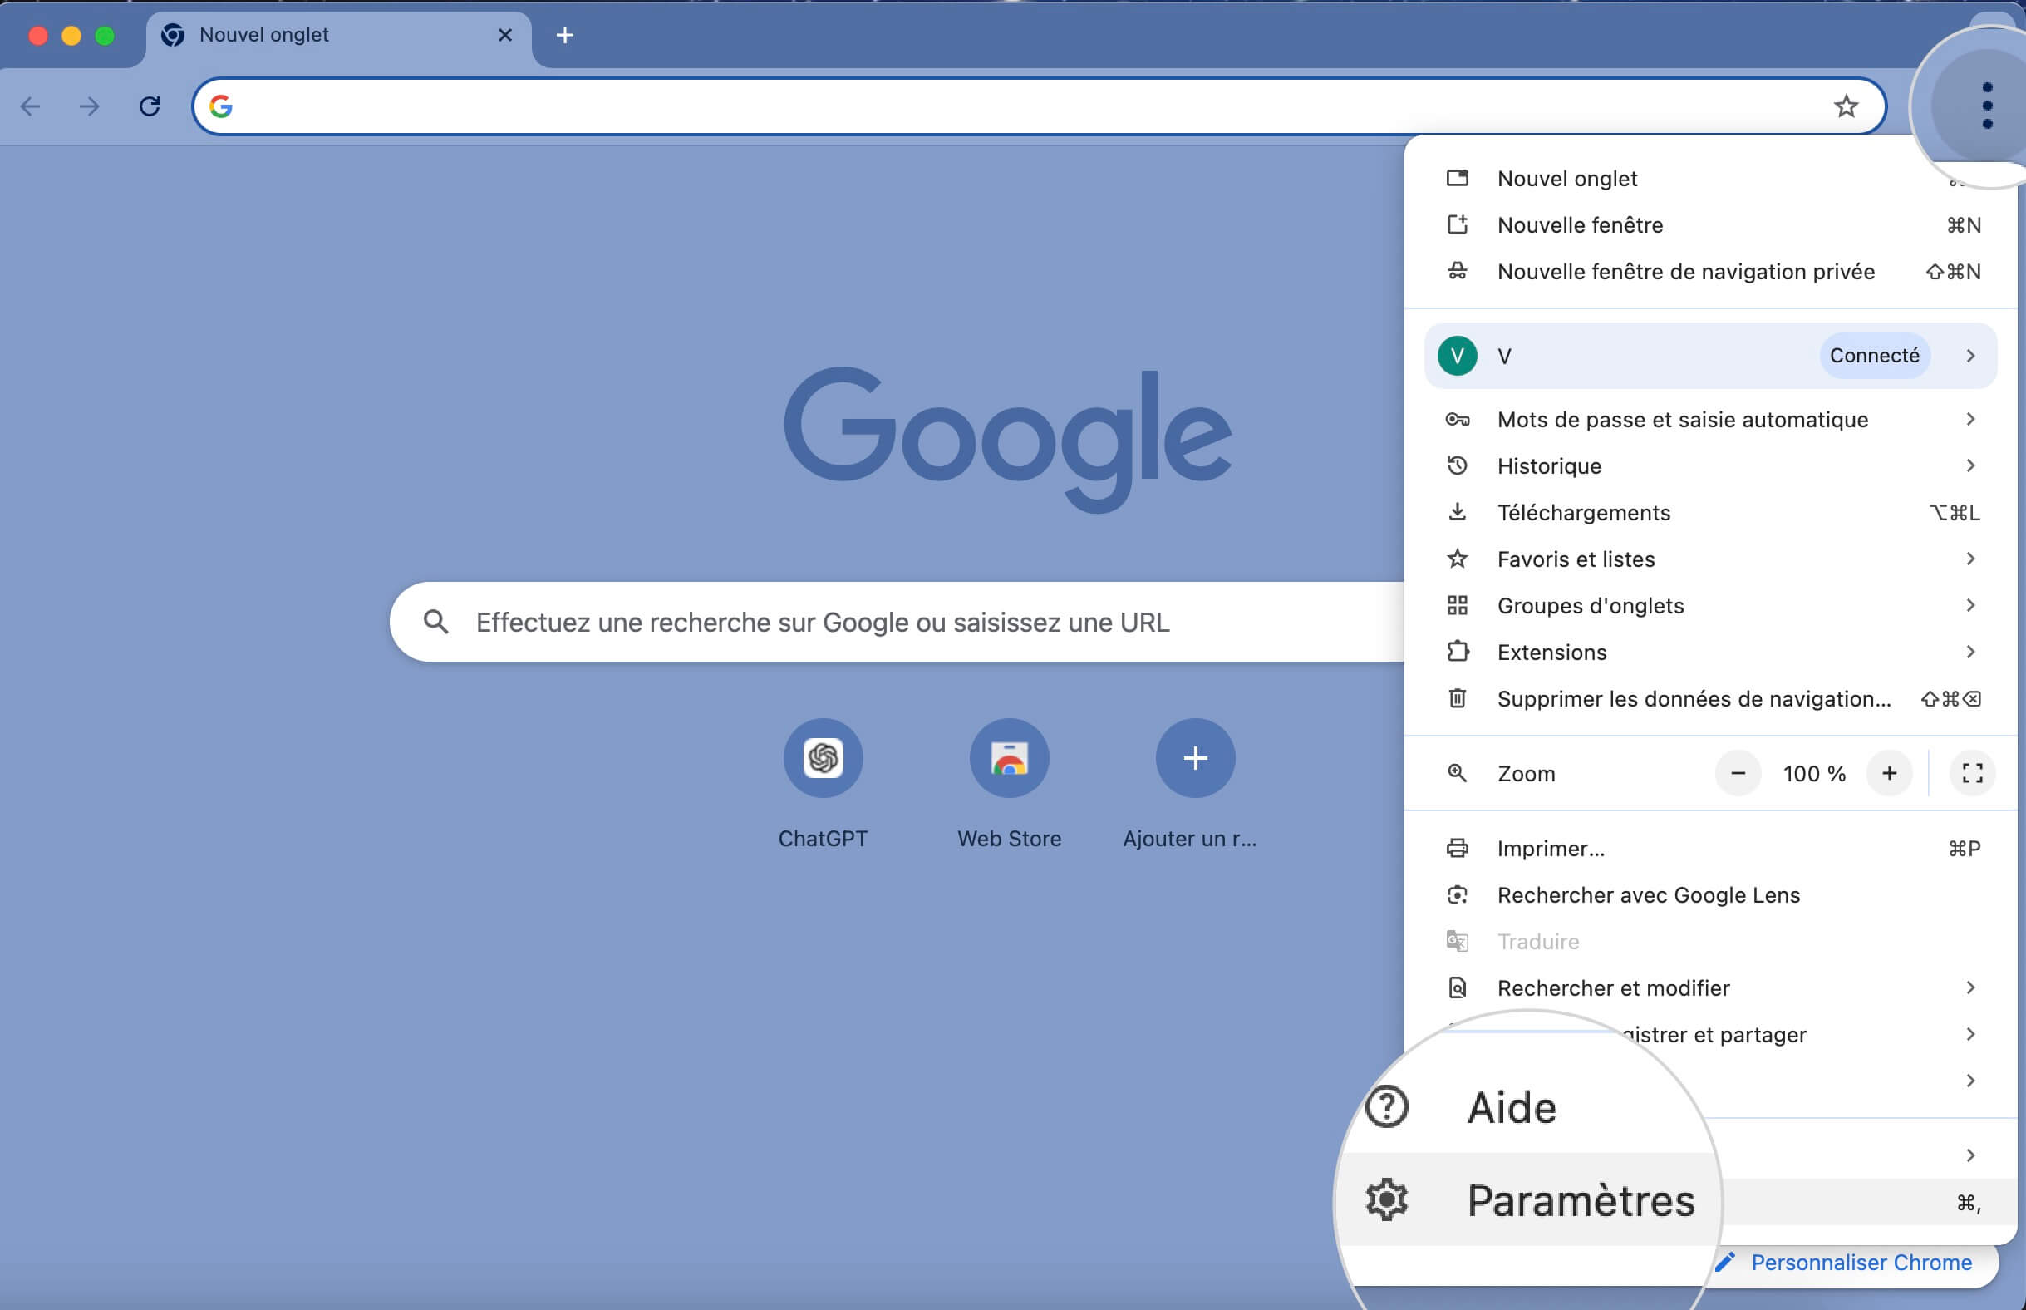
Task: Open Groupes d'onglets menu item
Action: pos(1710,606)
